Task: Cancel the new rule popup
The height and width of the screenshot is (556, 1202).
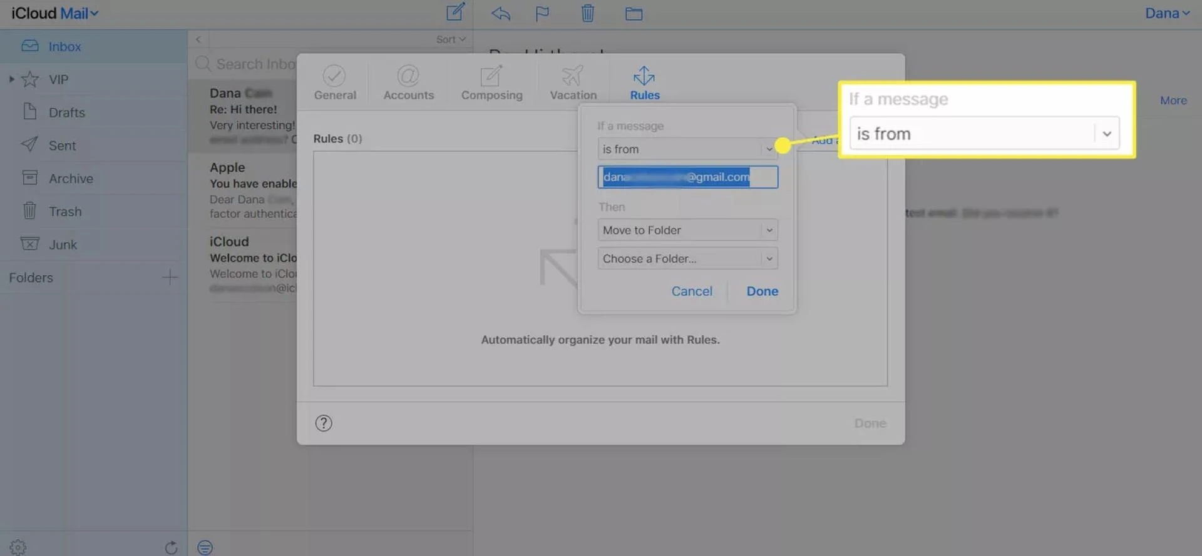Action: 692,291
